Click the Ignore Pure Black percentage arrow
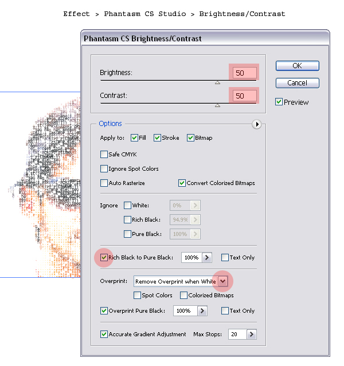 pos(196,234)
